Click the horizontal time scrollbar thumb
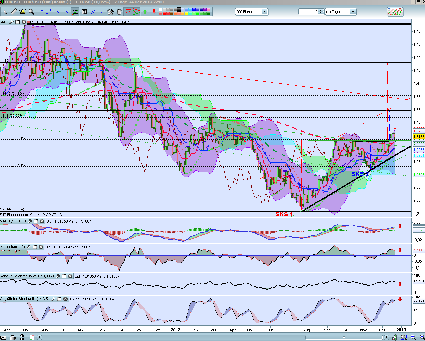Screen dimensions: 425x341 344,337
